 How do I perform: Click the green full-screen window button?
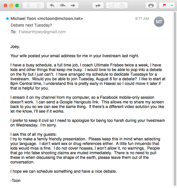click(17, 5)
